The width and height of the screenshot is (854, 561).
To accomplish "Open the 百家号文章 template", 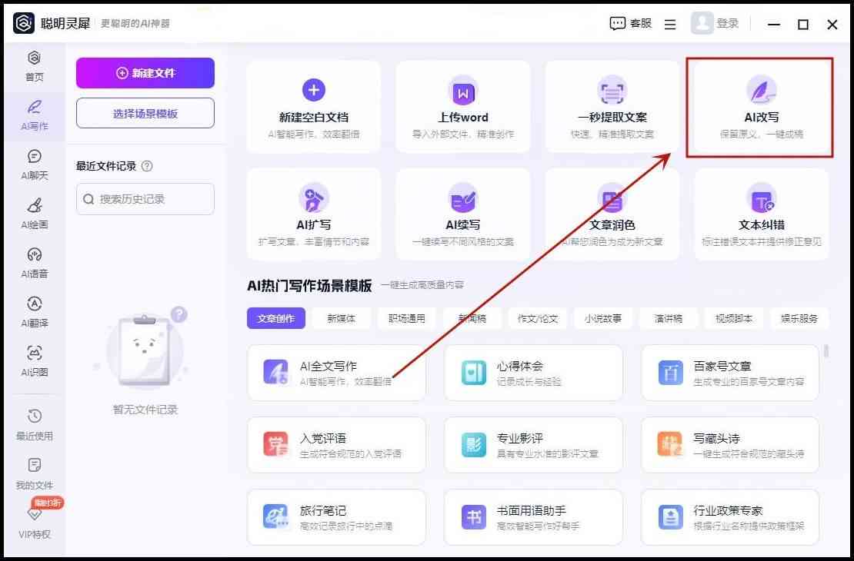I will [730, 373].
